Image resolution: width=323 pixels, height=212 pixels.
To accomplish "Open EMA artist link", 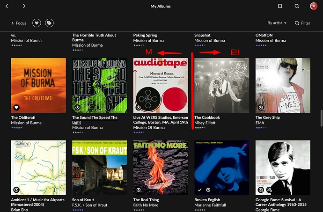I will [260, 123].
